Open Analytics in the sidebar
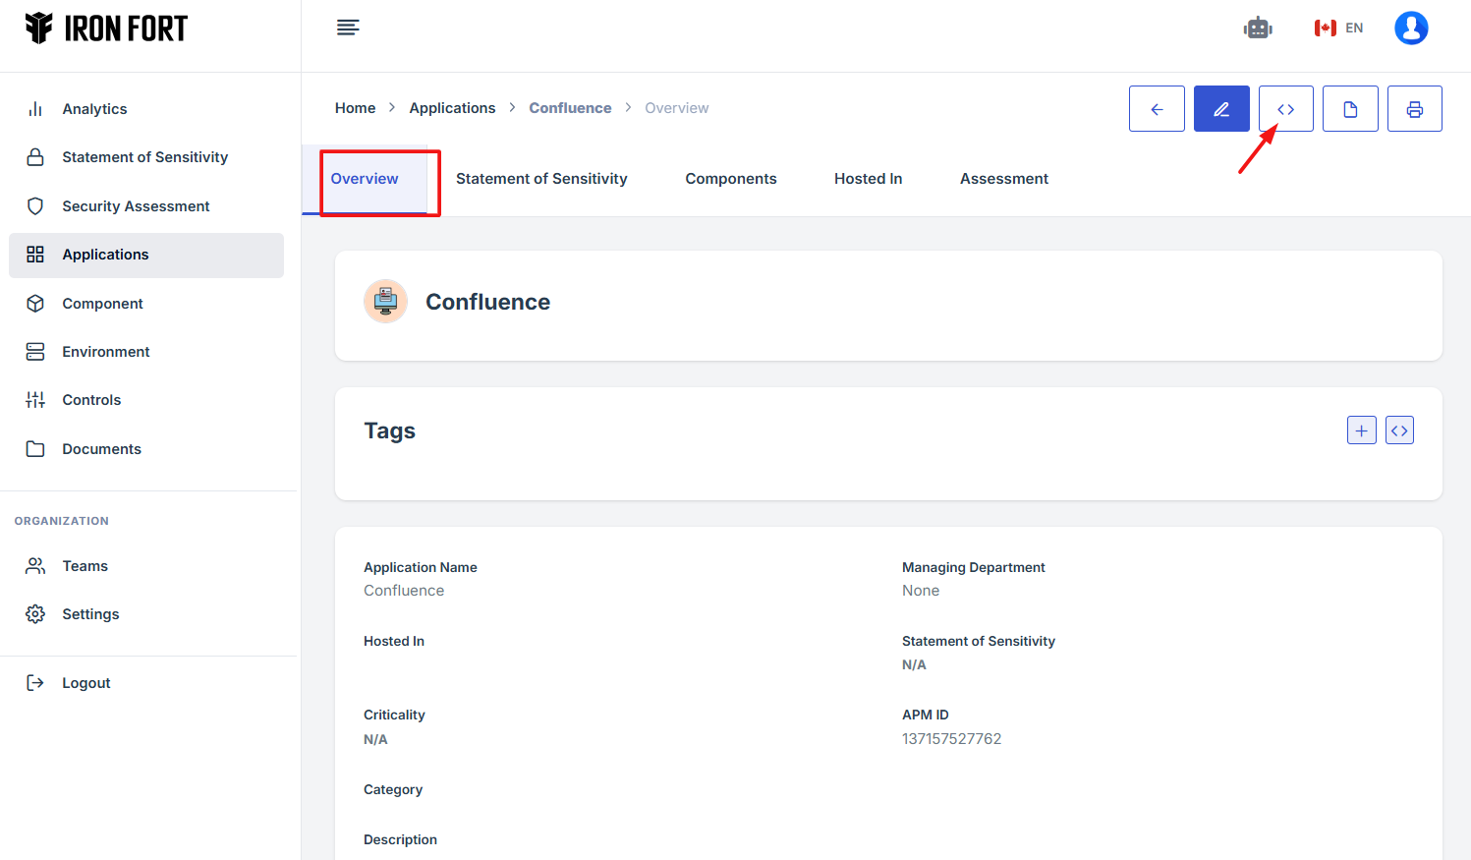Image resolution: width=1471 pixels, height=860 pixels. pyautogui.click(x=94, y=109)
